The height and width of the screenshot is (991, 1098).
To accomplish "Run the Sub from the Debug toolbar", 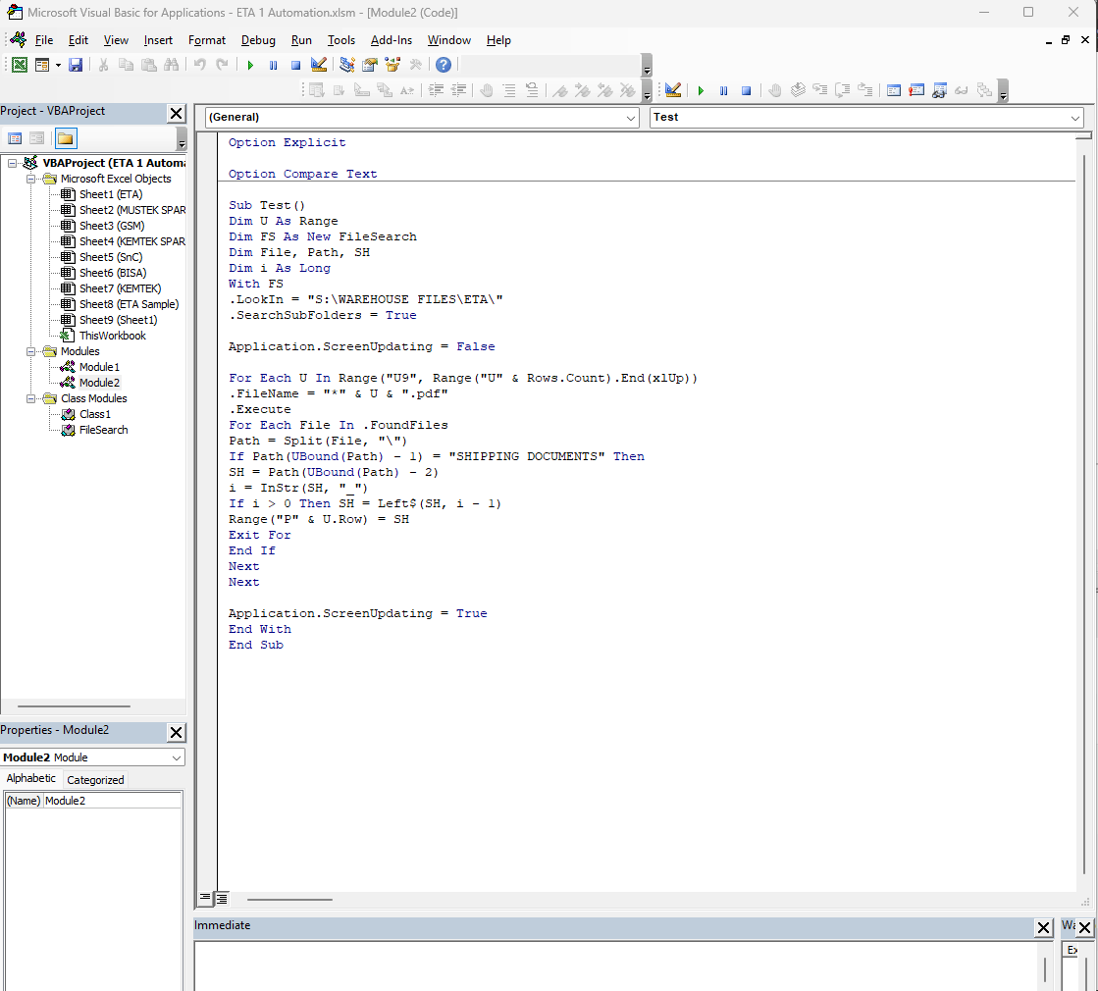I will click(x=701, y=90).
